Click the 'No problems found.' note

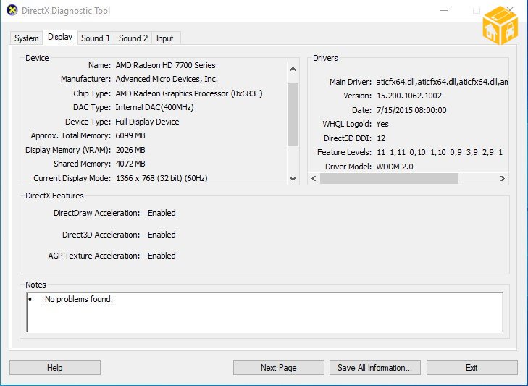tap(79, 299)
